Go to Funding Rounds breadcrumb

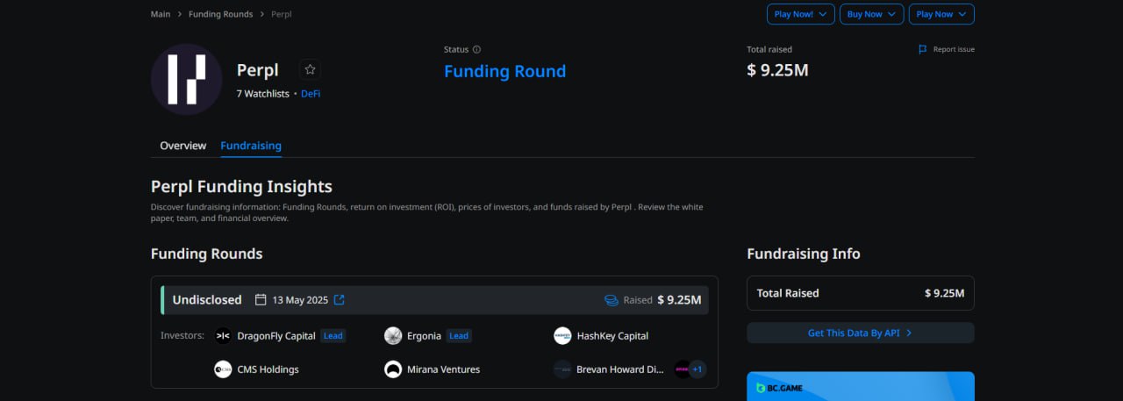tap(220, 14)
